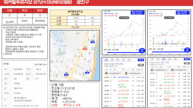Click second agent avatar in the 11억 1,500 panel
The height and width of the screenshot is (108, 193).
pos(172,70)
